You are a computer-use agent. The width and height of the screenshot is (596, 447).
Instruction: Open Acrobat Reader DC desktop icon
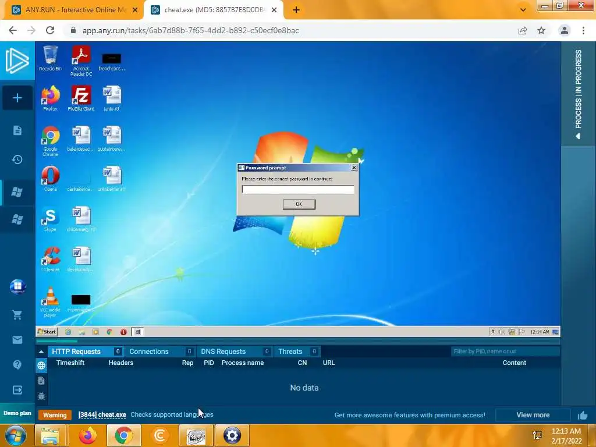(81, 61)
